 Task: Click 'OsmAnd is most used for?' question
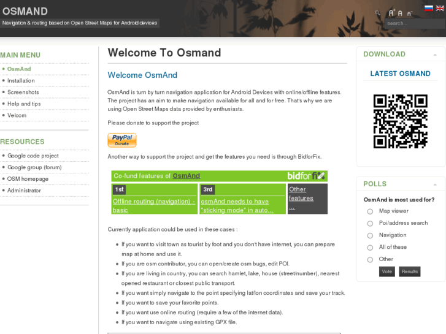[x=399, y=200]
